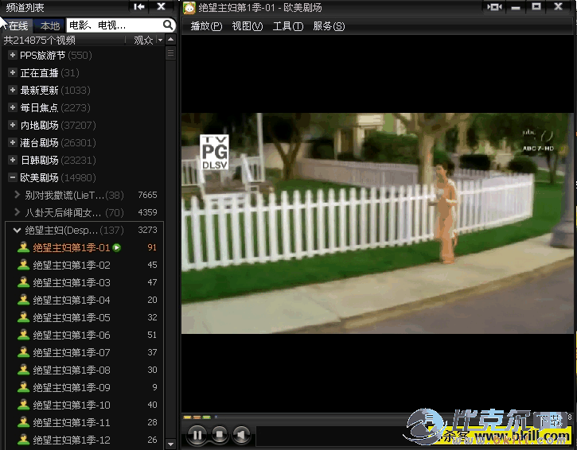
Task: Click the mini-mode icon in player title bar
Action: pyautogui.click(x=494, y=7)
